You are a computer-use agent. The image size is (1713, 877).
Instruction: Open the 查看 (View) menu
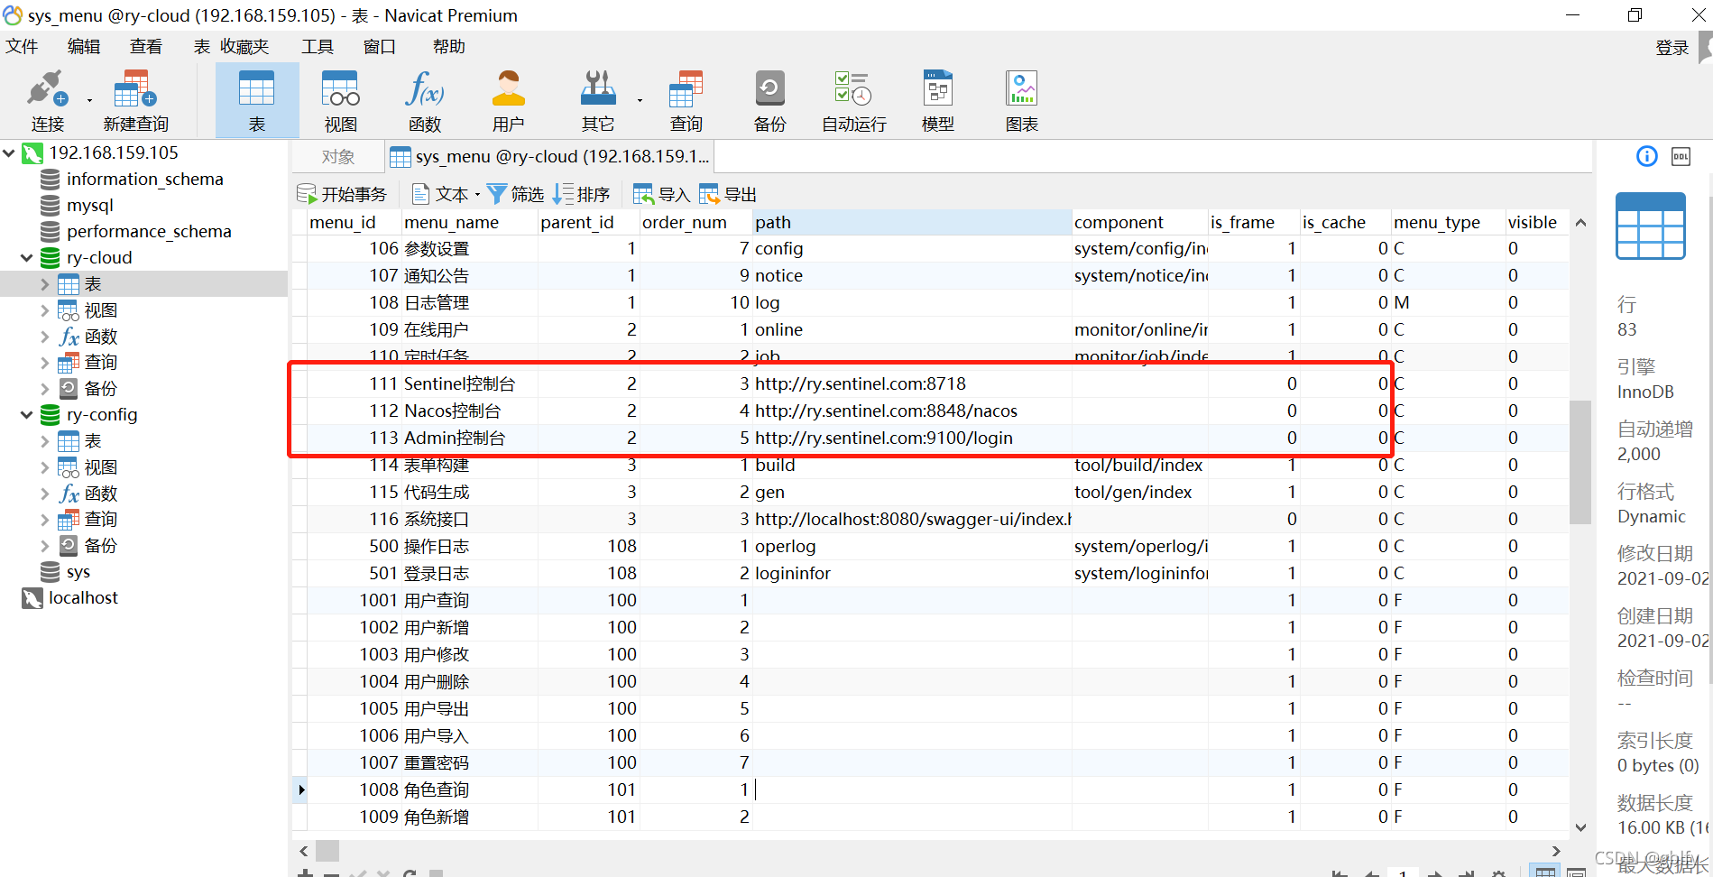[x=146, y=46]
